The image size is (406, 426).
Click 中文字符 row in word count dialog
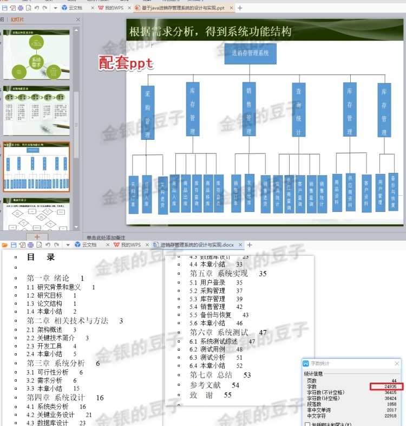tap(352, 416)
